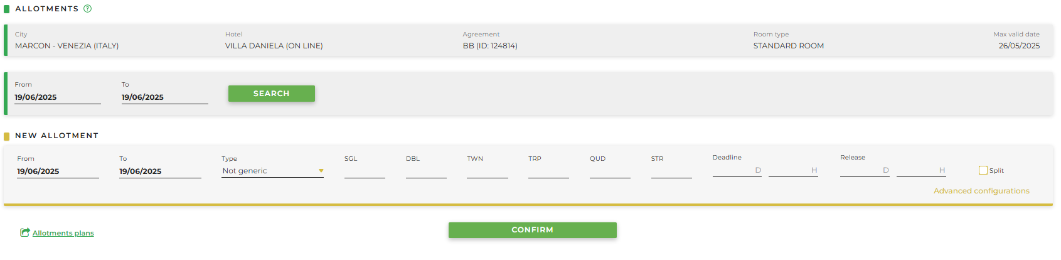1061x260 pixels.
Task: Enable the Split checkbox
Action: [x=983, y=170]
